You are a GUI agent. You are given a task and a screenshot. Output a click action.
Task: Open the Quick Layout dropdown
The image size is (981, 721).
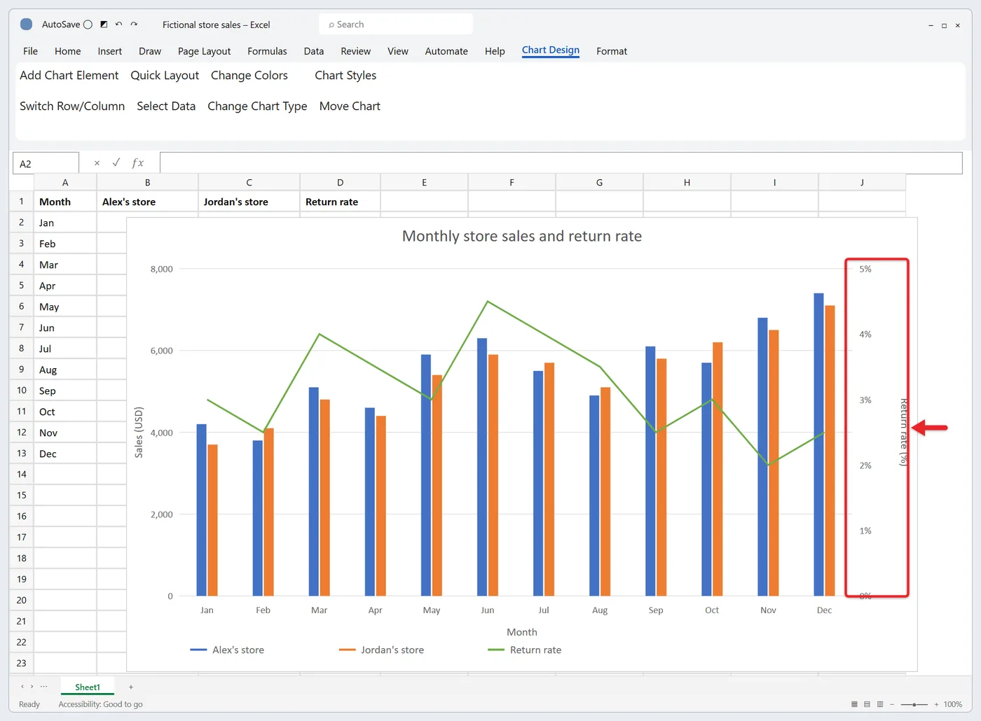click(165, 76)
